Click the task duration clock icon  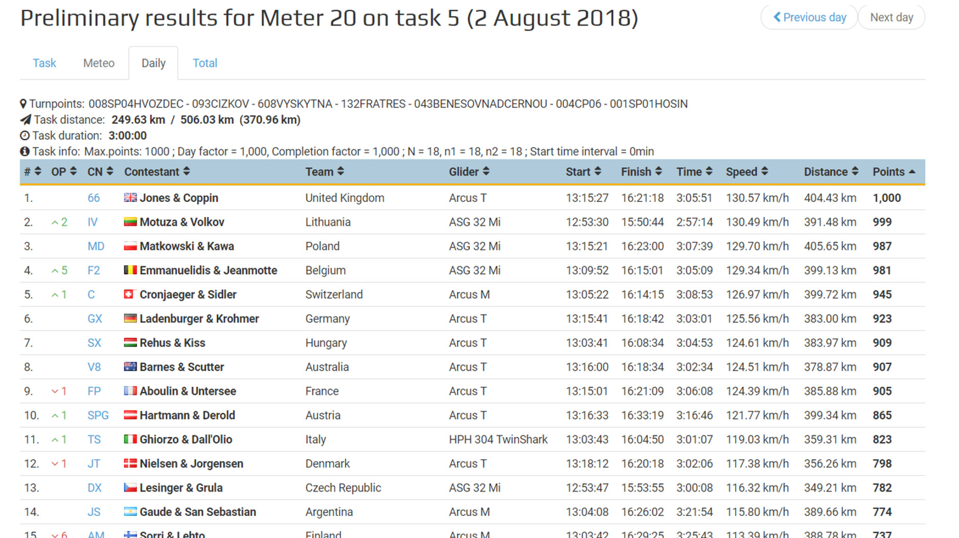[25, 136]
